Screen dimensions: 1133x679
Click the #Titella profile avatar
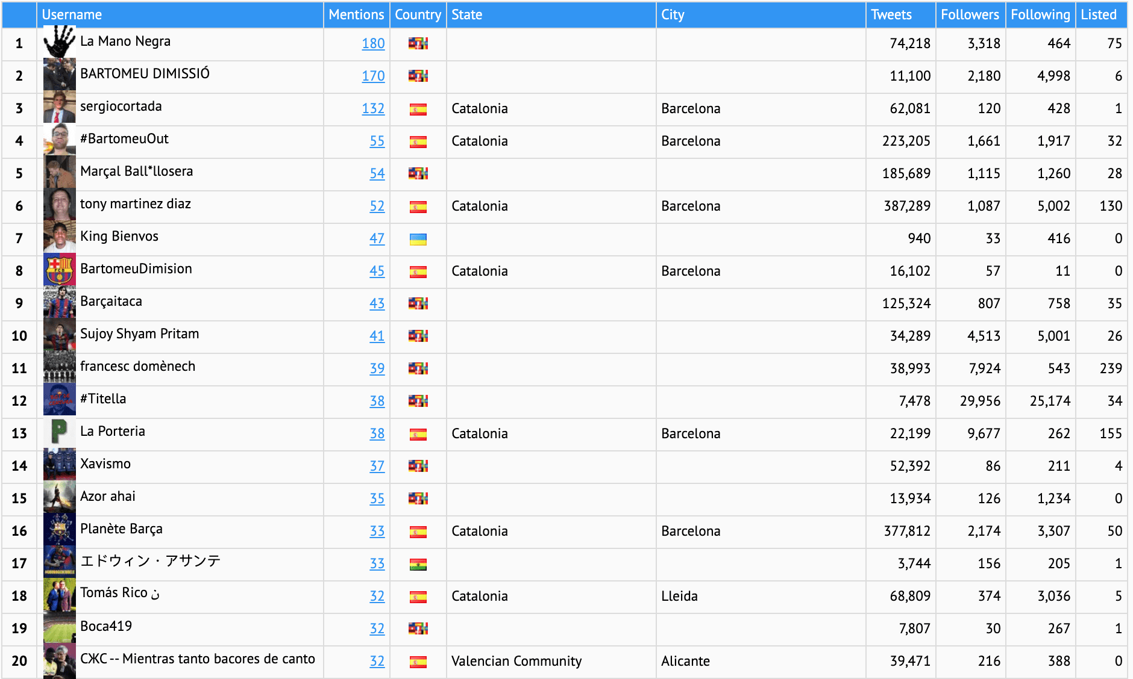(59, 400)
